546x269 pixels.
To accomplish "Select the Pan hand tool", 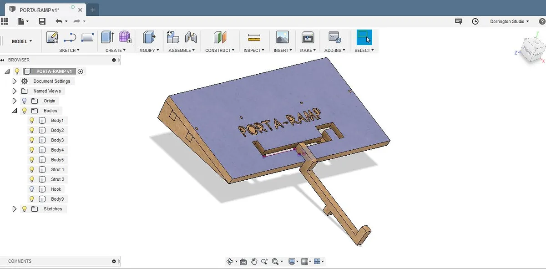I will pyautogui.click(x=254, y=261).
